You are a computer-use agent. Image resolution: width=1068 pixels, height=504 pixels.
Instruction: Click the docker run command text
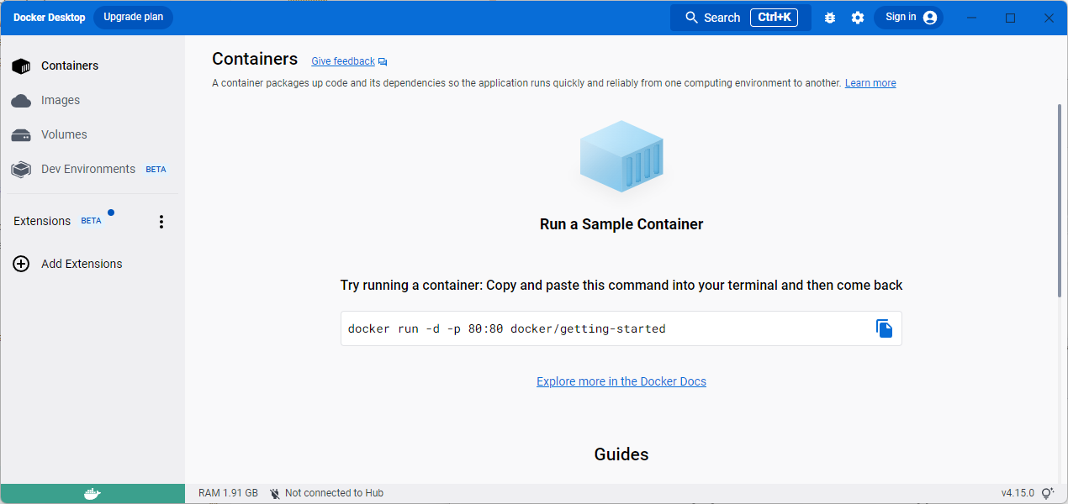[507, 328]
